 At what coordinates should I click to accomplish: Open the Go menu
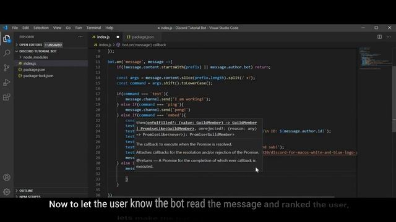pyautogui.click(x=68, y=28)
